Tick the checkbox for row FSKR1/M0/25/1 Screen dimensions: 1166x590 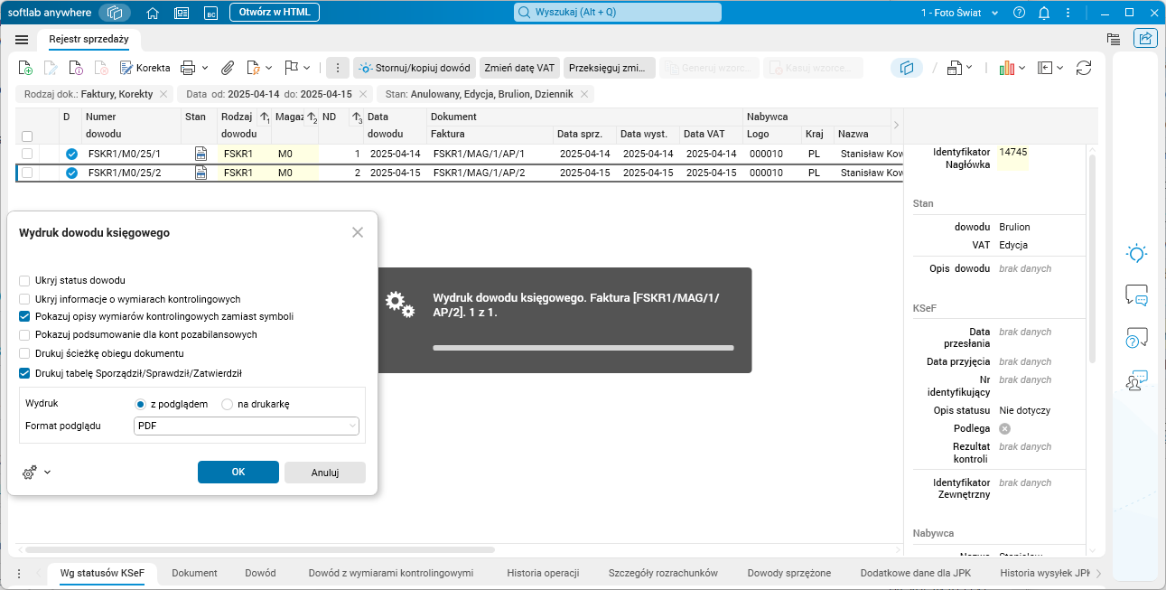pyautogui.click(x=27, y=154)
